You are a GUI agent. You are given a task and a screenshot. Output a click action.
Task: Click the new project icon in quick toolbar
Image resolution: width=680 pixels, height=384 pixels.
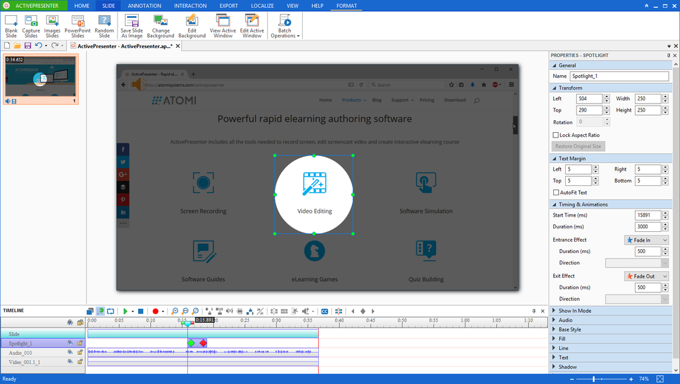click(x=7, y=46)
